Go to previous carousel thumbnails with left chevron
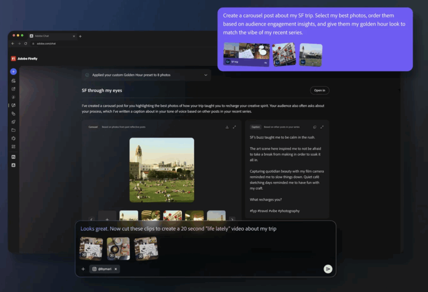Screen dimensions: 428x292 91,219
